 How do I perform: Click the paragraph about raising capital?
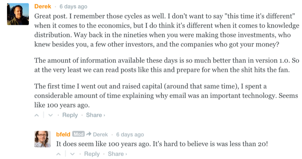click(x=155, y=95)
